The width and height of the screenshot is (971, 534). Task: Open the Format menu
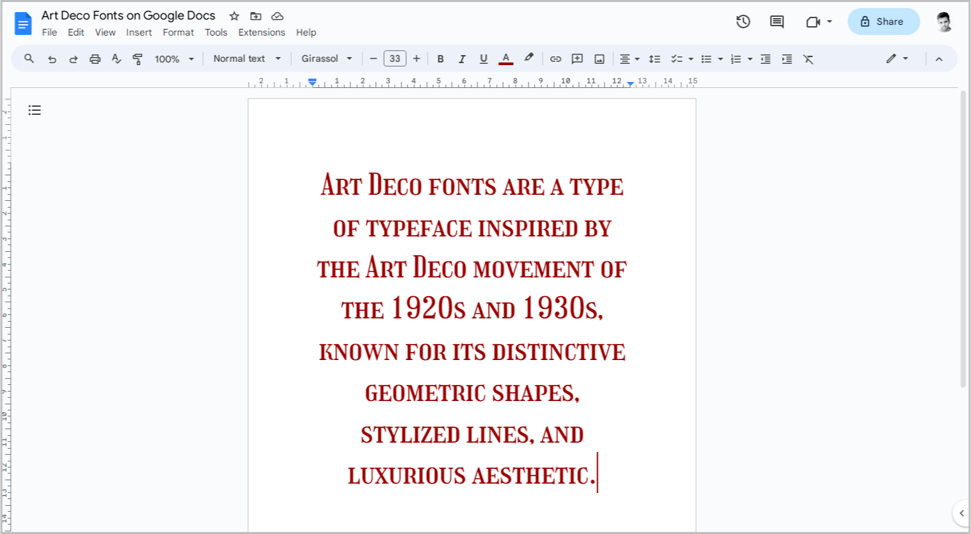click(178, 32)
